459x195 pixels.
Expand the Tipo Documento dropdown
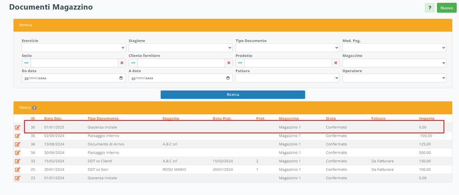pyautogui.click(x=287, y=48)
